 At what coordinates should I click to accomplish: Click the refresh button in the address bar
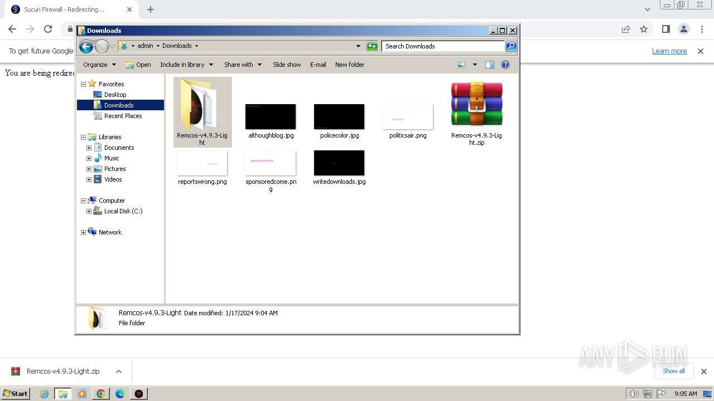tap(372, 46)
